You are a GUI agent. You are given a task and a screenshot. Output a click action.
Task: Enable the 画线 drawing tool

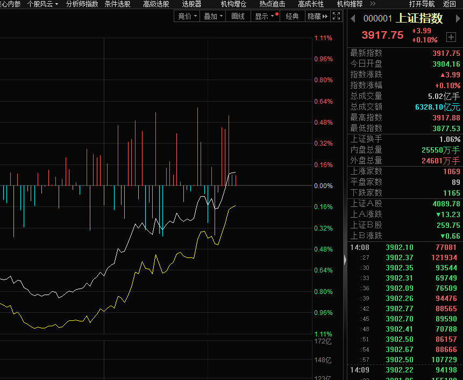click(238, 16)
